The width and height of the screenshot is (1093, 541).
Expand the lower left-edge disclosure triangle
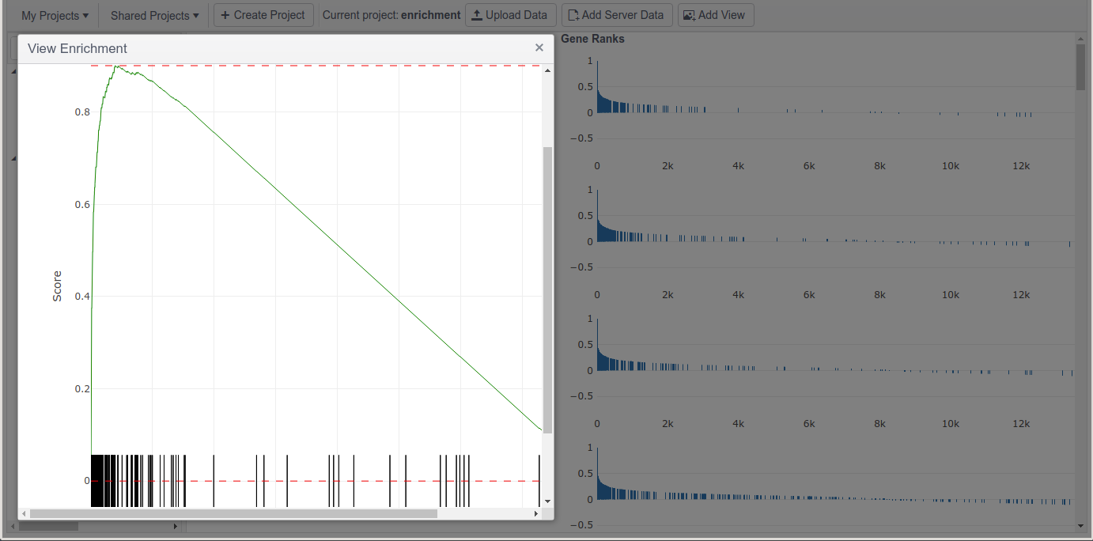(12, 157)
